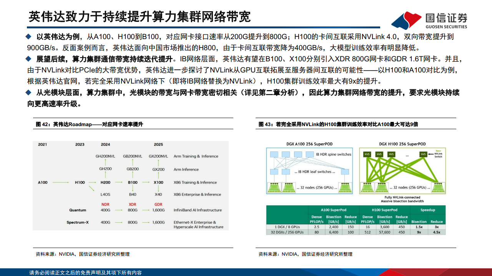492x276 pixels.
Task: Expand the 2025 column header in the roadmap
Action: pyautogui.click(x=158, y=144)
